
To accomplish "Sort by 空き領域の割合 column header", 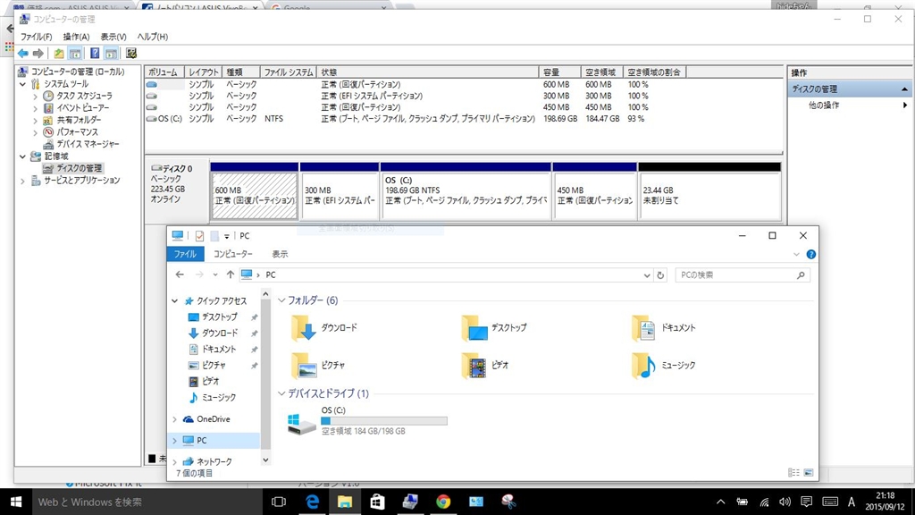I will [654, 72].
